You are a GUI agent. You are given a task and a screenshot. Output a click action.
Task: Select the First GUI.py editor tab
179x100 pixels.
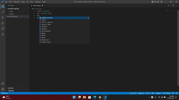[x=37, y=6]
